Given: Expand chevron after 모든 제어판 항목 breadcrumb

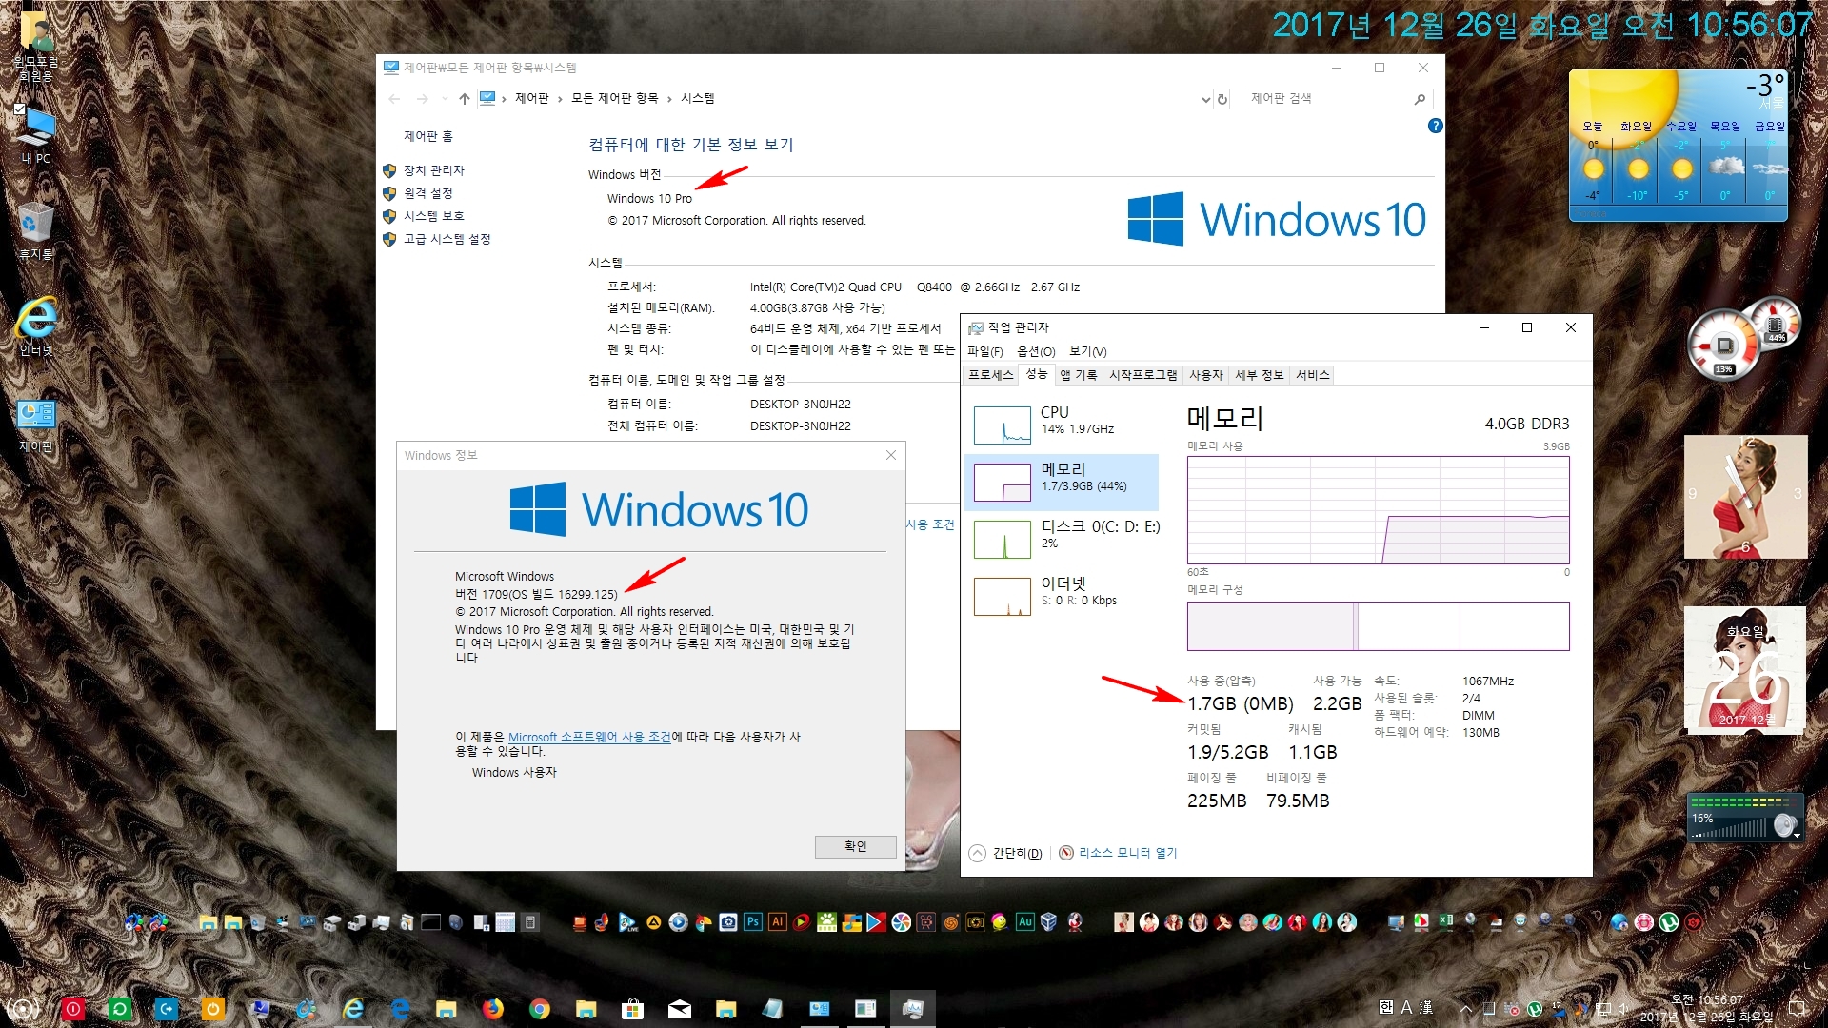Looking at the screenshot, I should pyautogui.click(x=669, y=99).
